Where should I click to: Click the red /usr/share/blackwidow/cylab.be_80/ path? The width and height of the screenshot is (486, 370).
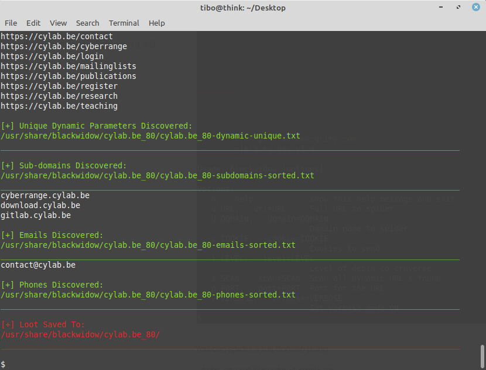(80, 334)
